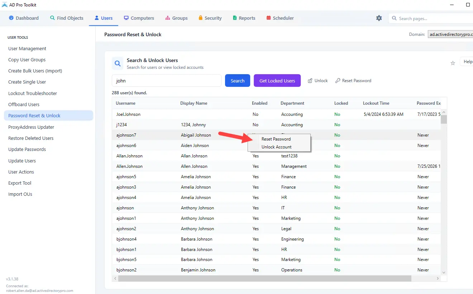This screenshot has width=473, height=294.
Task: Select Password Reset & Unlock in sidebar
Action: click(x=48, y=115)
